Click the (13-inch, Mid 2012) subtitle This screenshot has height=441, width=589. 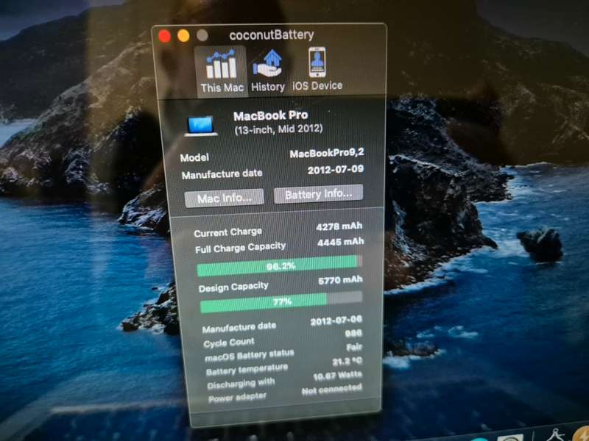coord(278,129)
